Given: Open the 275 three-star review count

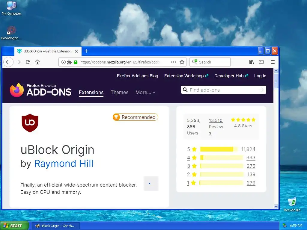Looking at the screenshot, I should (x=251, y=166).
